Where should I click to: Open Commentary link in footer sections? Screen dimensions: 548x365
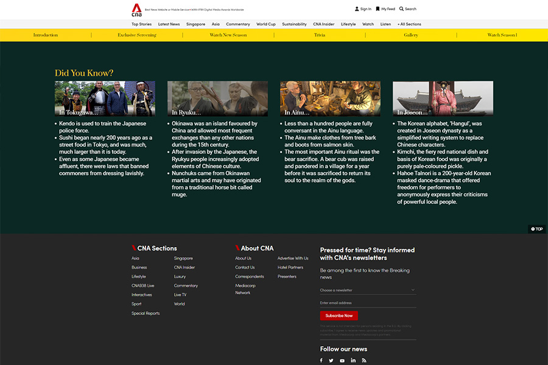(186, 286)
